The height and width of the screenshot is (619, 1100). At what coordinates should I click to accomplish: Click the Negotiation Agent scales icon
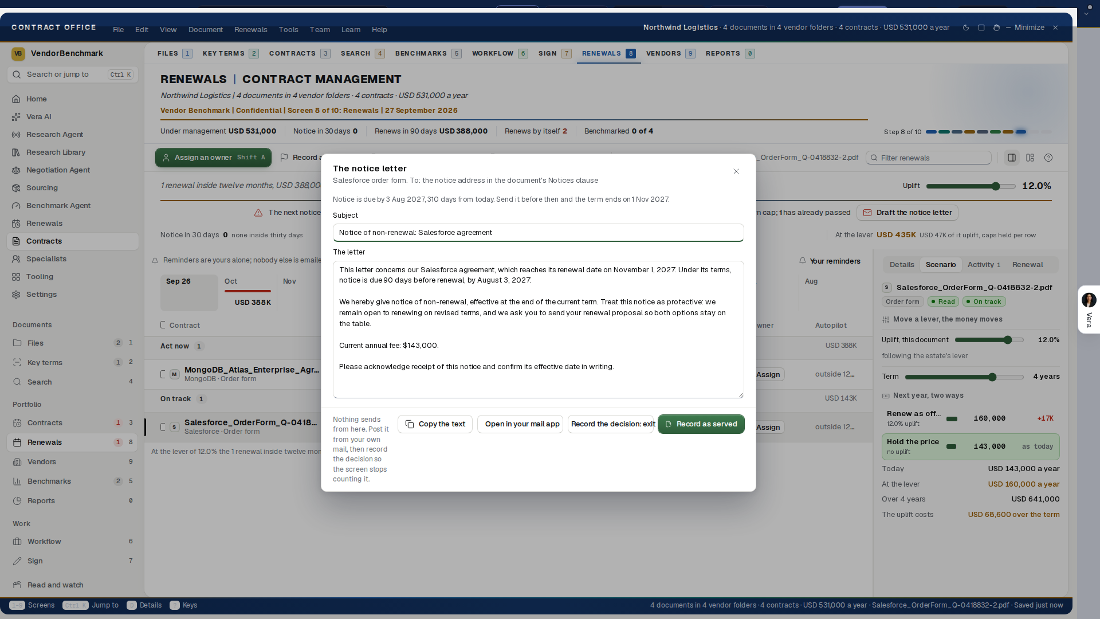tap(16, 170)
